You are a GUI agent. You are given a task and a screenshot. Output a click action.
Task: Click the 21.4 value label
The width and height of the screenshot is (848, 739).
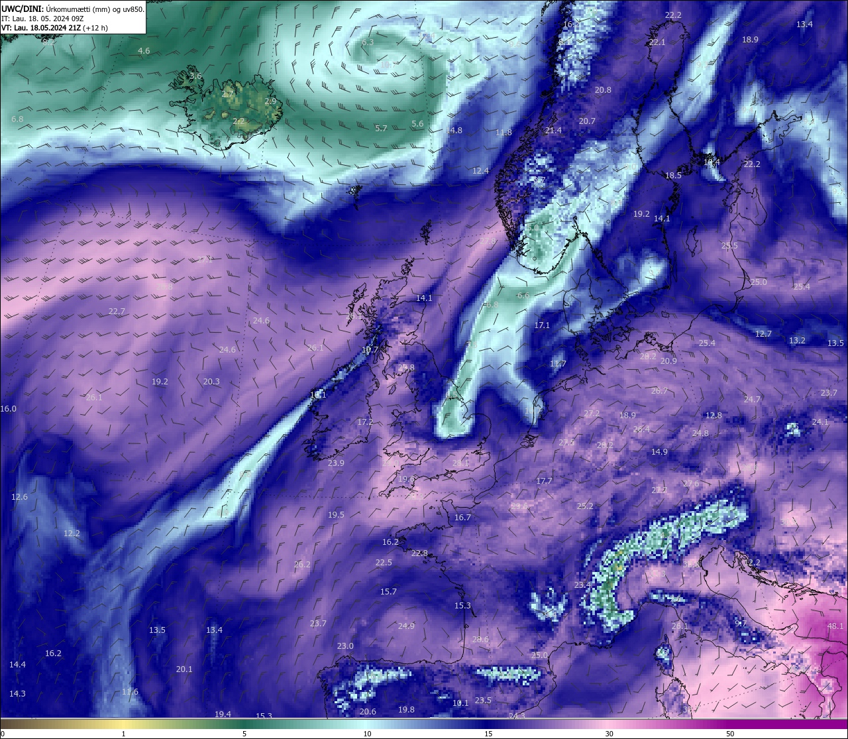point(553,131)
